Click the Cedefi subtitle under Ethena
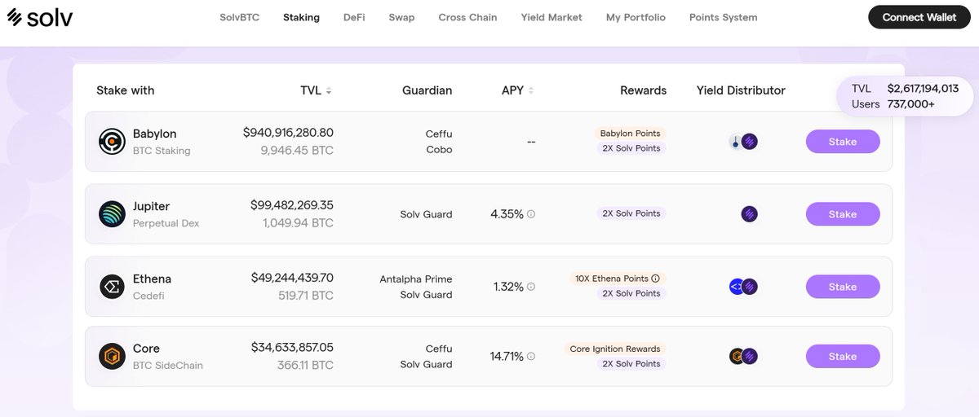Image resolution: width=979 pixels, height=417 pixels. tap(148, 296)
